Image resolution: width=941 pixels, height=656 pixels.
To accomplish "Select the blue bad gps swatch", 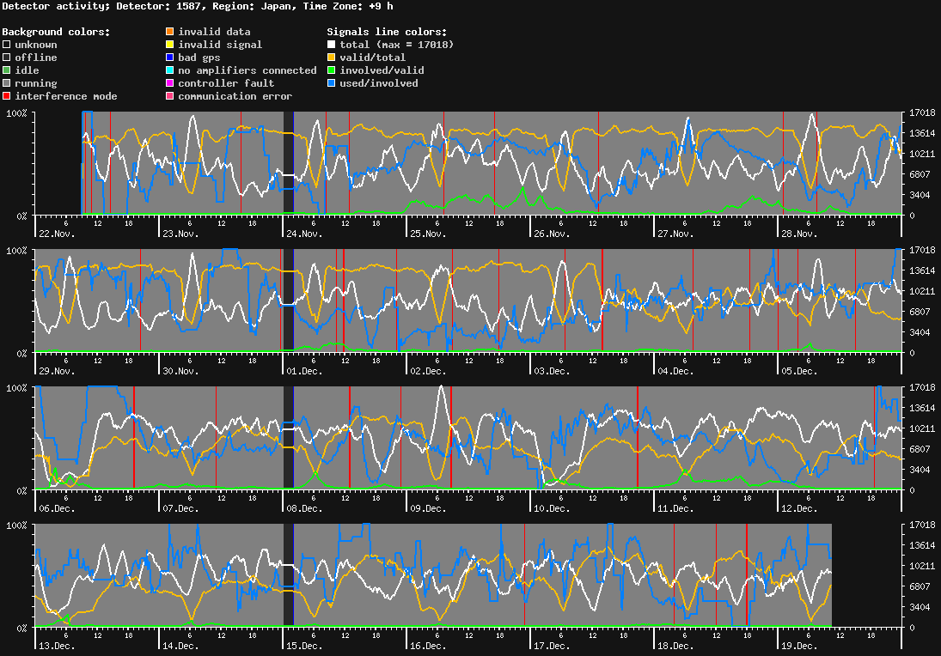I will click(170, 58).
